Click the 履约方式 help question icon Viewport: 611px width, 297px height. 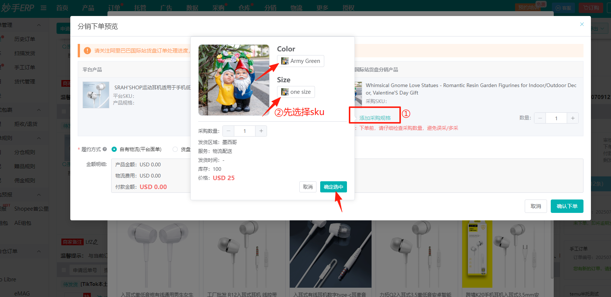[105, 149]
